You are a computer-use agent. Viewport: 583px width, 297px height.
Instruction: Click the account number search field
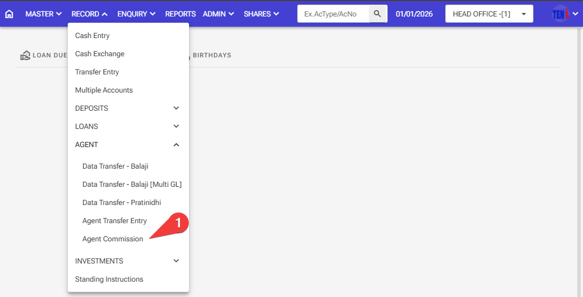[x=334, y=14]
